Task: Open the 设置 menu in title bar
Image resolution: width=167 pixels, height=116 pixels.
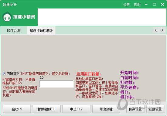Action: (126, 5)
